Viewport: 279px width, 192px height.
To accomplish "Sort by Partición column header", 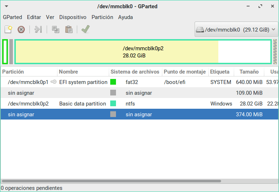I will coord(29,72).
